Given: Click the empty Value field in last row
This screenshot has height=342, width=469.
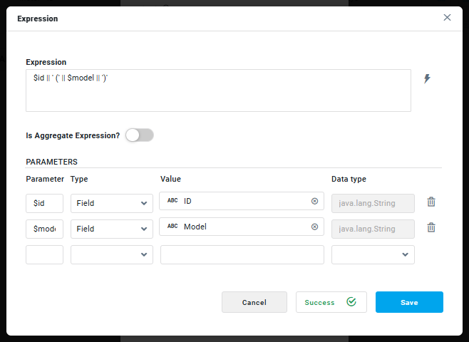Looking at the screenshot, I should [x=242, y=254].
